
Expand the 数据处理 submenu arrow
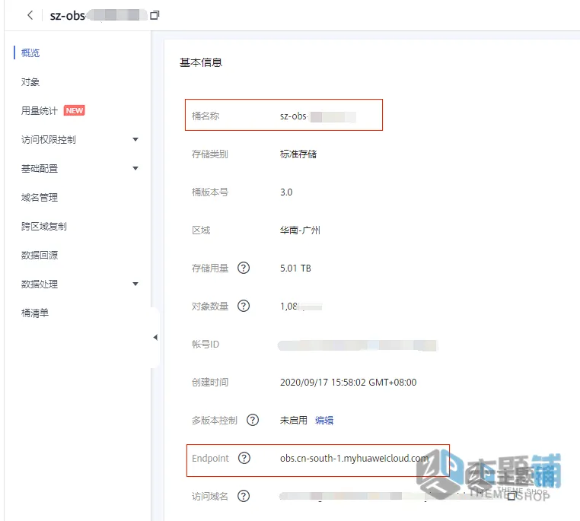click(x=135, y=284)
